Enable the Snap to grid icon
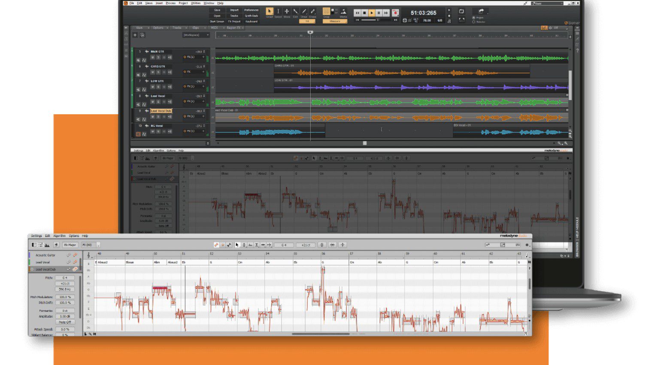Screen dimensions: 661x365 [327, 11]
